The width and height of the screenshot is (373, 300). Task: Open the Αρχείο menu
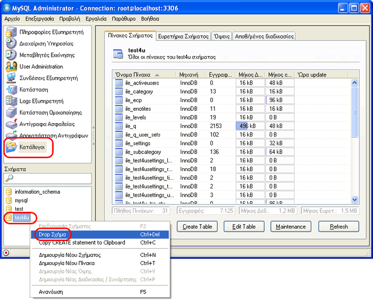pos(12,19)
